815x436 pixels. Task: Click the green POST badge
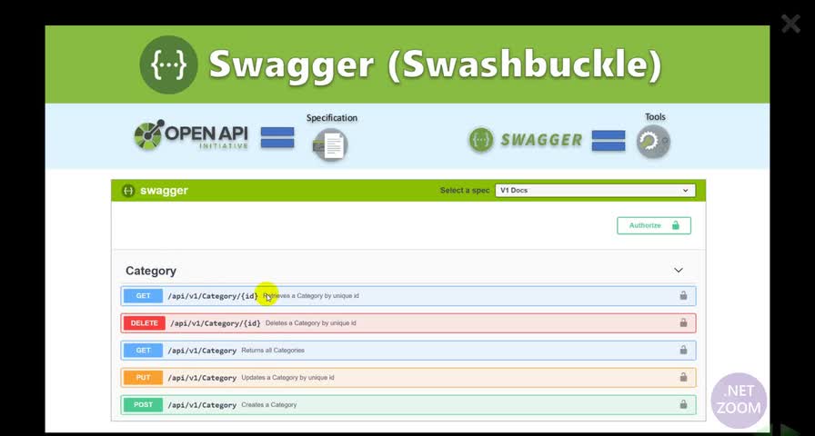tap(143, 405)
